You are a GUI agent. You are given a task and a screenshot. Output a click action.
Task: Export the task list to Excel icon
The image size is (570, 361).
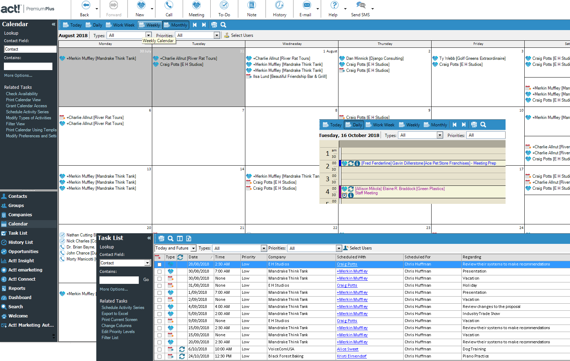coord(189,239)
